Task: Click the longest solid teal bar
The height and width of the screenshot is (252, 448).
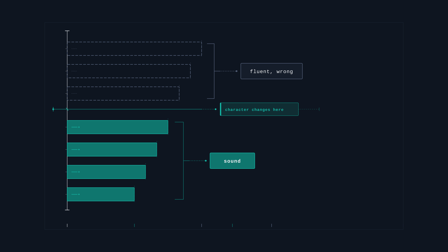Action: pyautogui.click(x=118, y=127)
